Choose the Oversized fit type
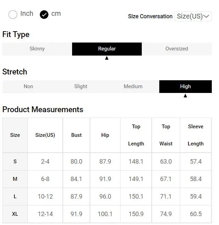Viewport: 219px width, 225px height. (176, 49)
